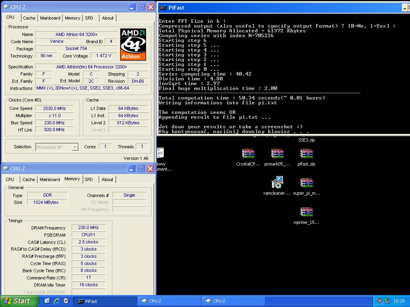
Task: Close the lower CPU-Z window
Action: (150, 169)
